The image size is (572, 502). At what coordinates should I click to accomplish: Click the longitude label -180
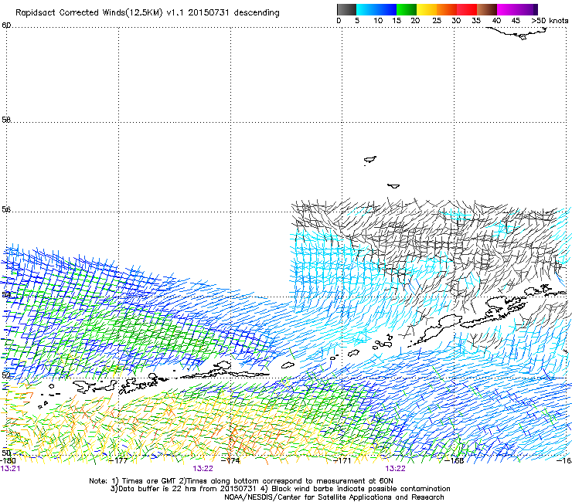(x=8, y=460)
